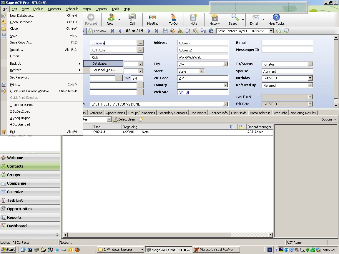
Task: Switch to Microsoft Visual FoxPro taskbar button
Action: coord(216,250)
